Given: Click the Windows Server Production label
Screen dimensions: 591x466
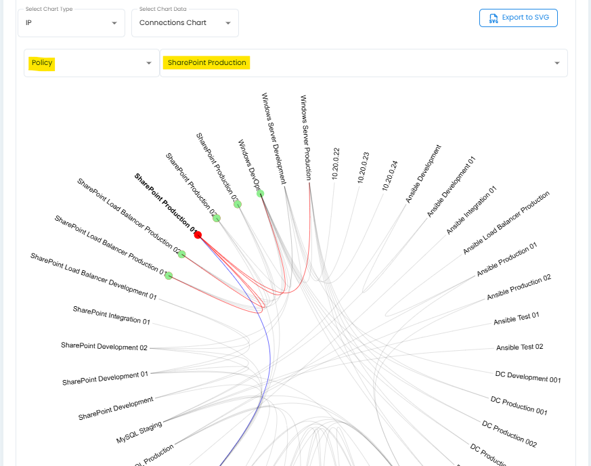Looking at the screenshot, I should 305,137.
